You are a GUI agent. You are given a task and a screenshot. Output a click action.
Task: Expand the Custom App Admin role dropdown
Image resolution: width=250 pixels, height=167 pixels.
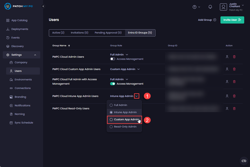tap(138, 69)
